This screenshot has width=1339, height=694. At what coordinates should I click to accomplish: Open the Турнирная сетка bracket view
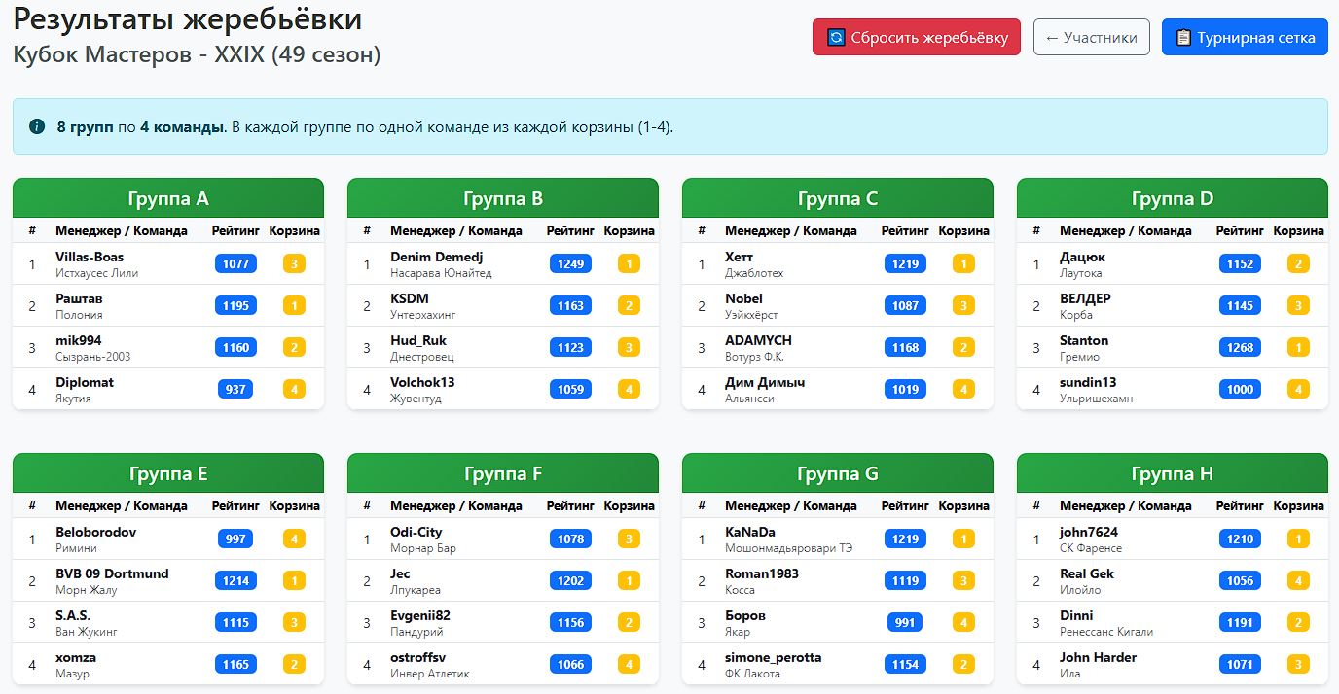(1245, 38)
